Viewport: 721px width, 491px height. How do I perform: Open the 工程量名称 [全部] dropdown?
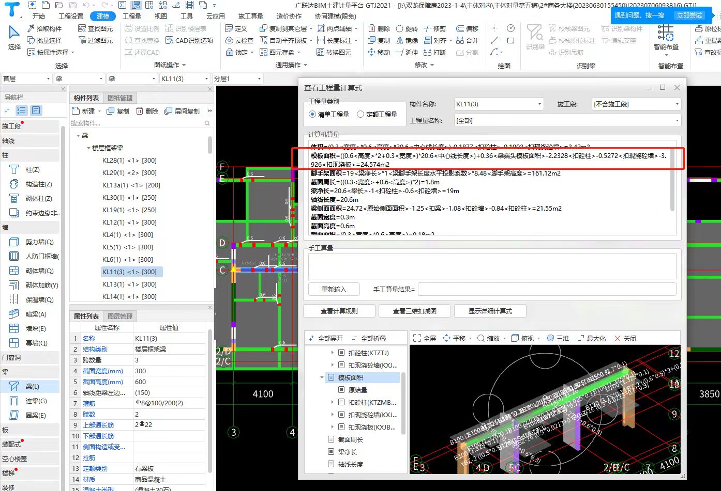click(567, 120)
